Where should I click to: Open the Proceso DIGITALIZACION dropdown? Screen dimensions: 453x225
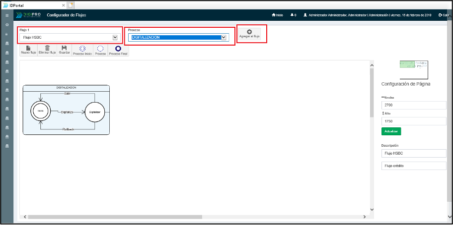(224, 37)
